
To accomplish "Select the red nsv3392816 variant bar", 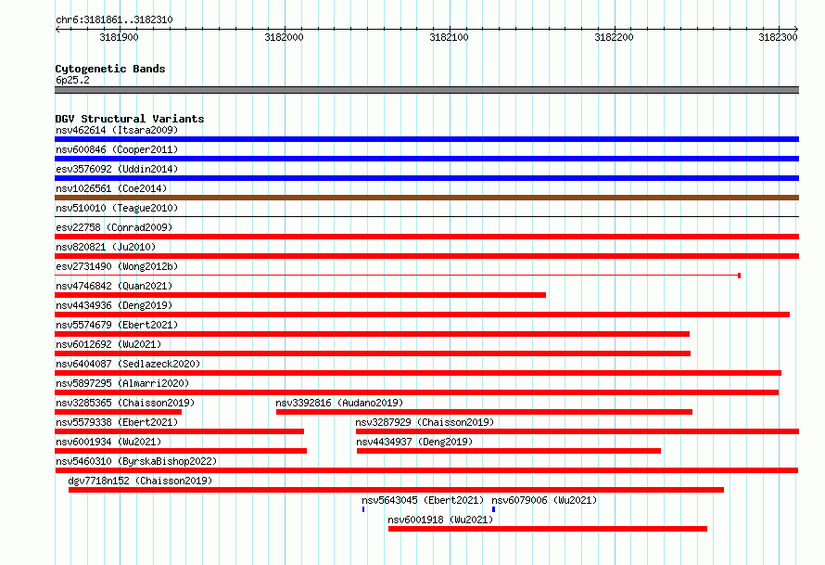I will (484, 412).
